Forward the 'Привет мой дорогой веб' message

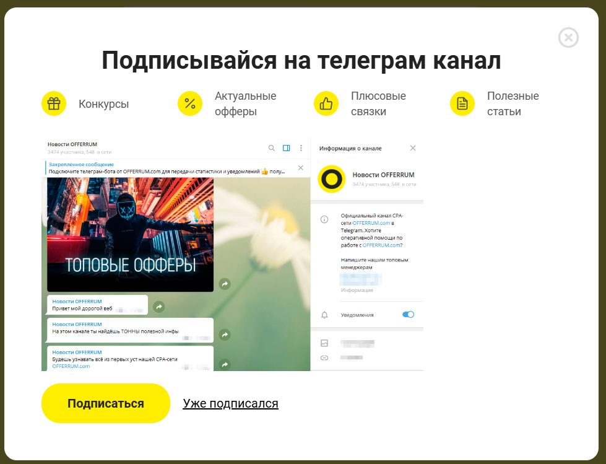tap(159, 307)
